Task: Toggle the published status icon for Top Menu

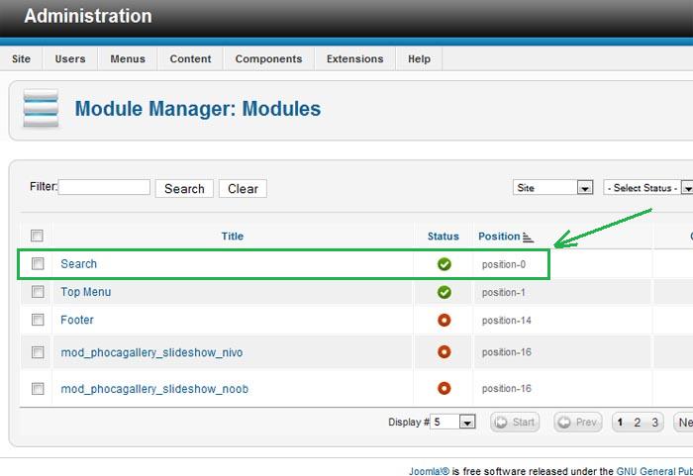Action: 444,292
